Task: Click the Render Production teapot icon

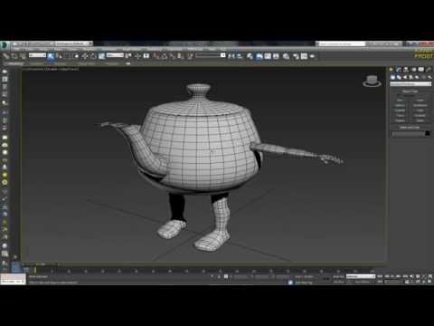Action: [x=312, y=56]
